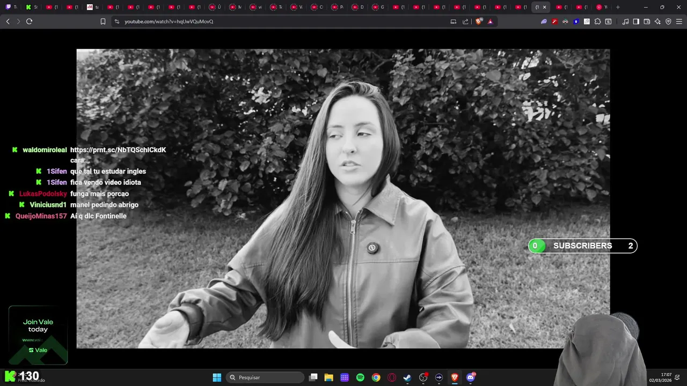This screenshot has height=386, width=687.
Task: Switch to the last tab labeled Yt
Action: pos(602,7)
